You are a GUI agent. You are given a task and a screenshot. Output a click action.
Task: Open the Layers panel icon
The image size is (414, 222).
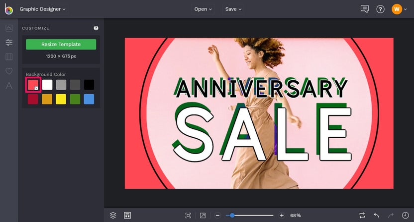tap(113, 215)
